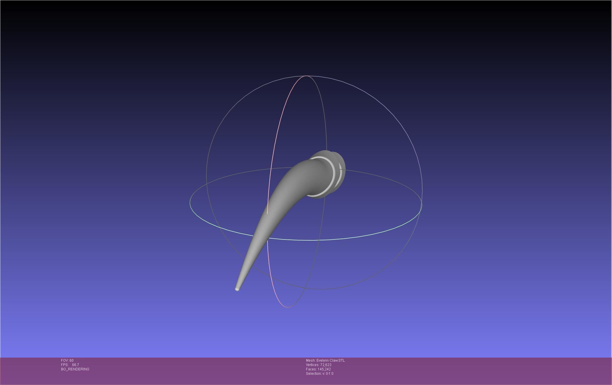Click the Mesh: Evelynn Claw.STL label
This screenshot has width=612, height=385.
coord(325,360)
